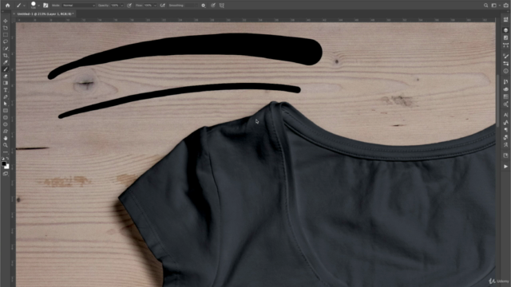511x287 pixels.
Task: Toggle pressure for opacity
Action: point(129,6)
